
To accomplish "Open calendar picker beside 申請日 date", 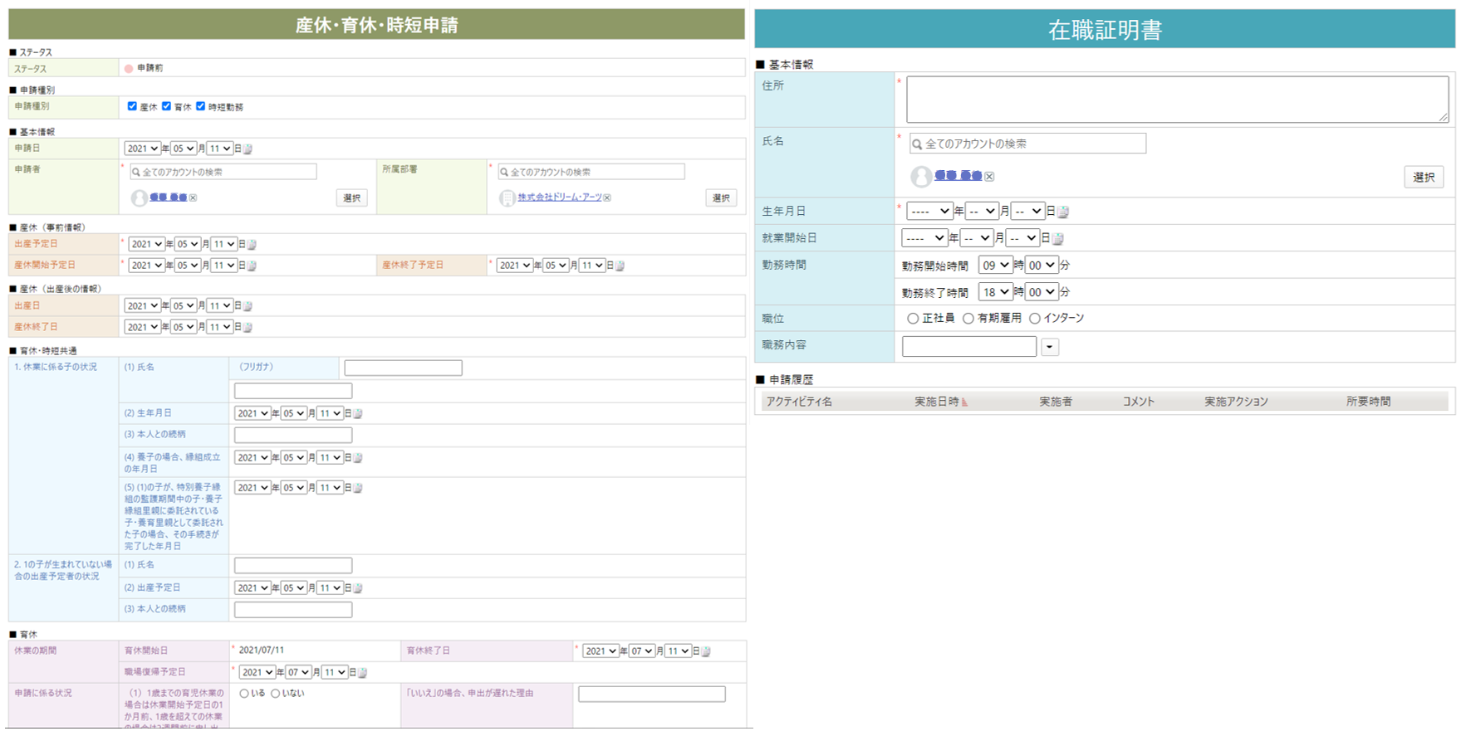I will coord(248,149).
